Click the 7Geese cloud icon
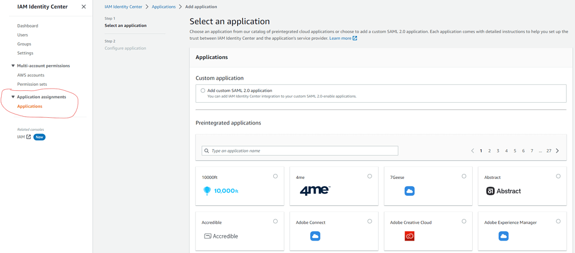 click(x=409, y=191)
